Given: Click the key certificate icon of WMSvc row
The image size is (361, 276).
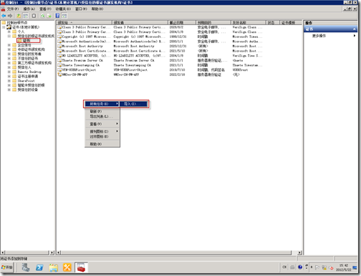Looking at the screenshot, I should [59, 75].
